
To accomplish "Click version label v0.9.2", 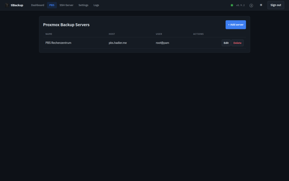I will pos(240,5).
